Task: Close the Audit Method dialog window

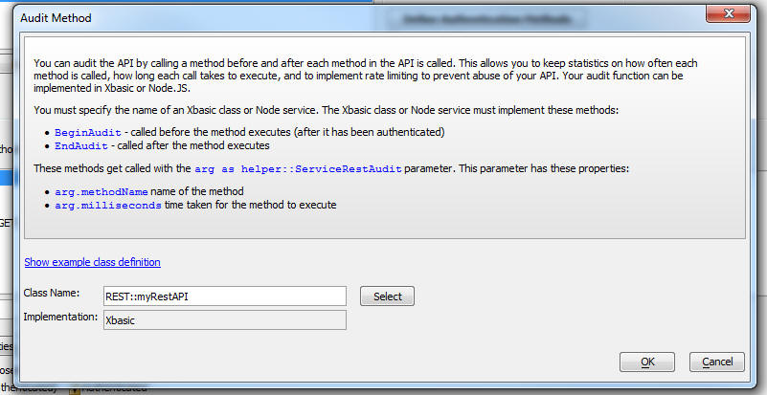Action: [x=729, y=13]
